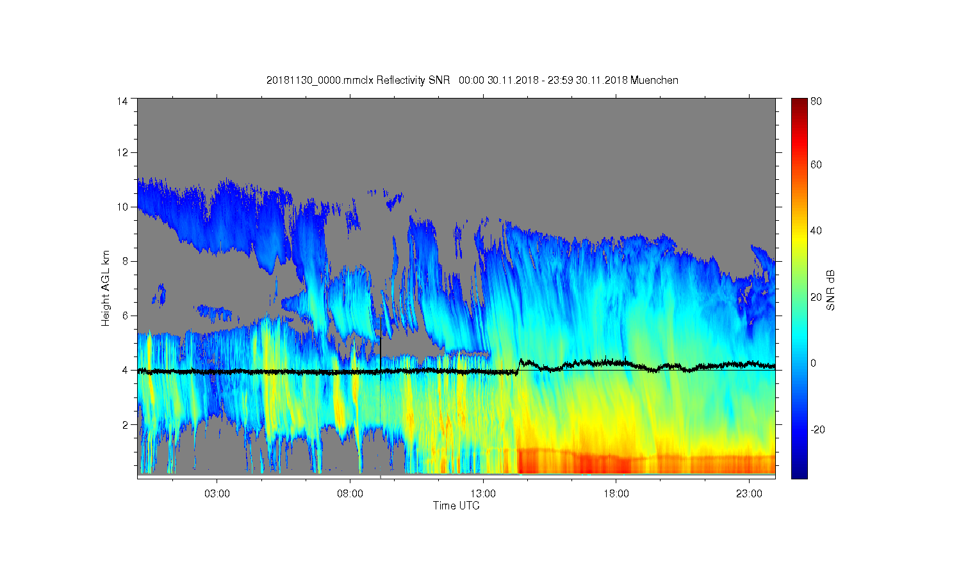Click the 18:00 time axis label
The height and width of the screenshot is (576, 961).
point(616,494)
